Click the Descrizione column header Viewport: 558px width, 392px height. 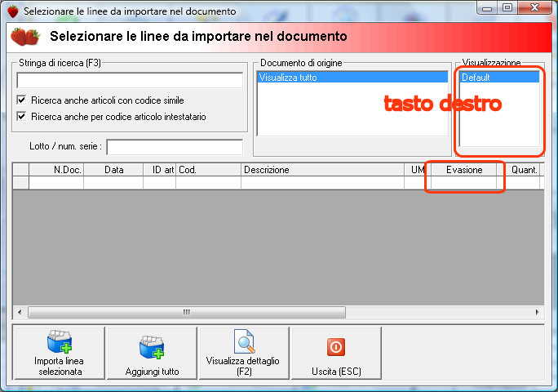click(322, 170)
